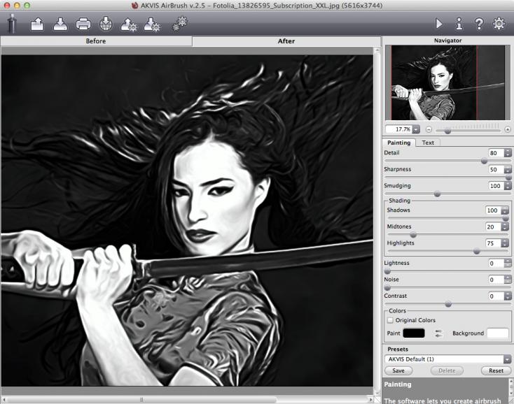The width and height of the screenshot is (514, 404).
Task: Click the Sharpness slider handle
Action: pyautogui.click(x=508, y=178)
